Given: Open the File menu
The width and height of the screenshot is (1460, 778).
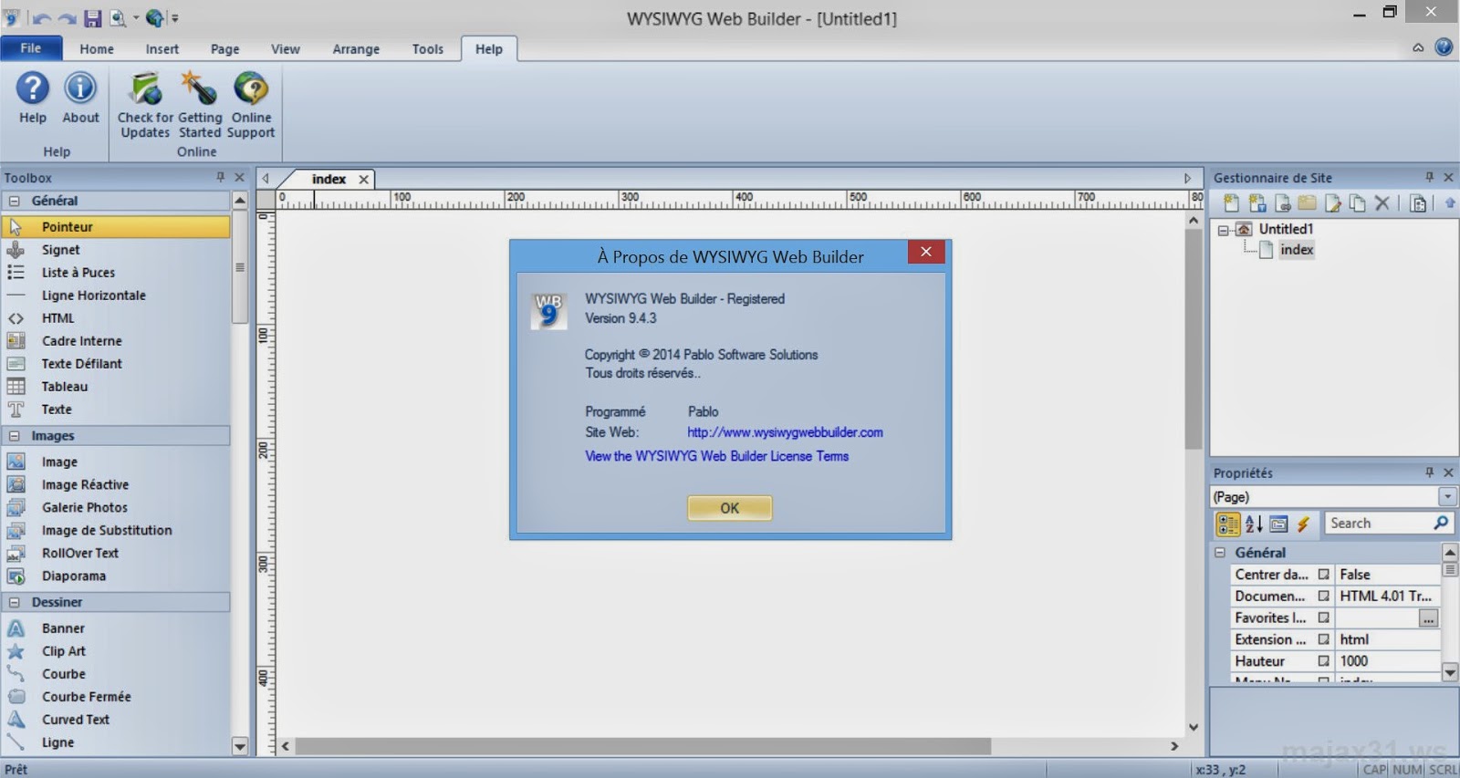Looking at the screenshot, I should tap(31, 48).
